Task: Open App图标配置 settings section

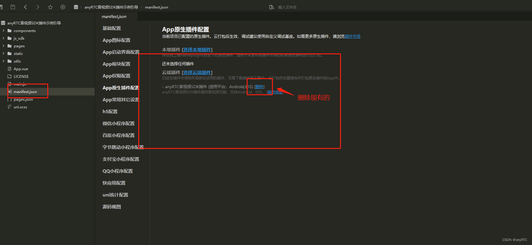Action: pos(116,40)
